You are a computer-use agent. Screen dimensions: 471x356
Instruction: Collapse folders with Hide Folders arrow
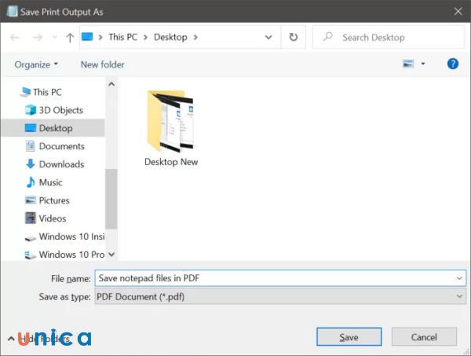pyautogui.click(x=11, y=339)
